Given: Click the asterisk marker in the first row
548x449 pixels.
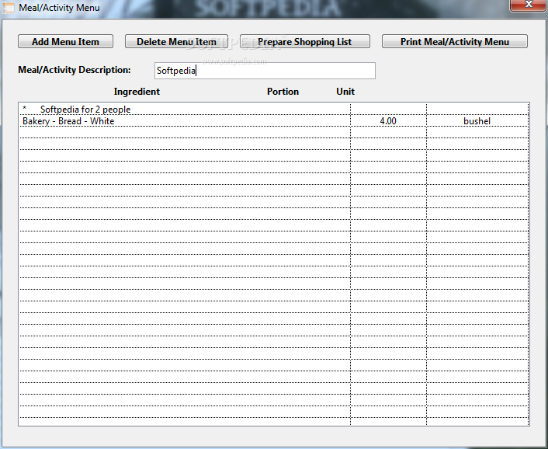Looking at the screenshot, I should 25,108.
